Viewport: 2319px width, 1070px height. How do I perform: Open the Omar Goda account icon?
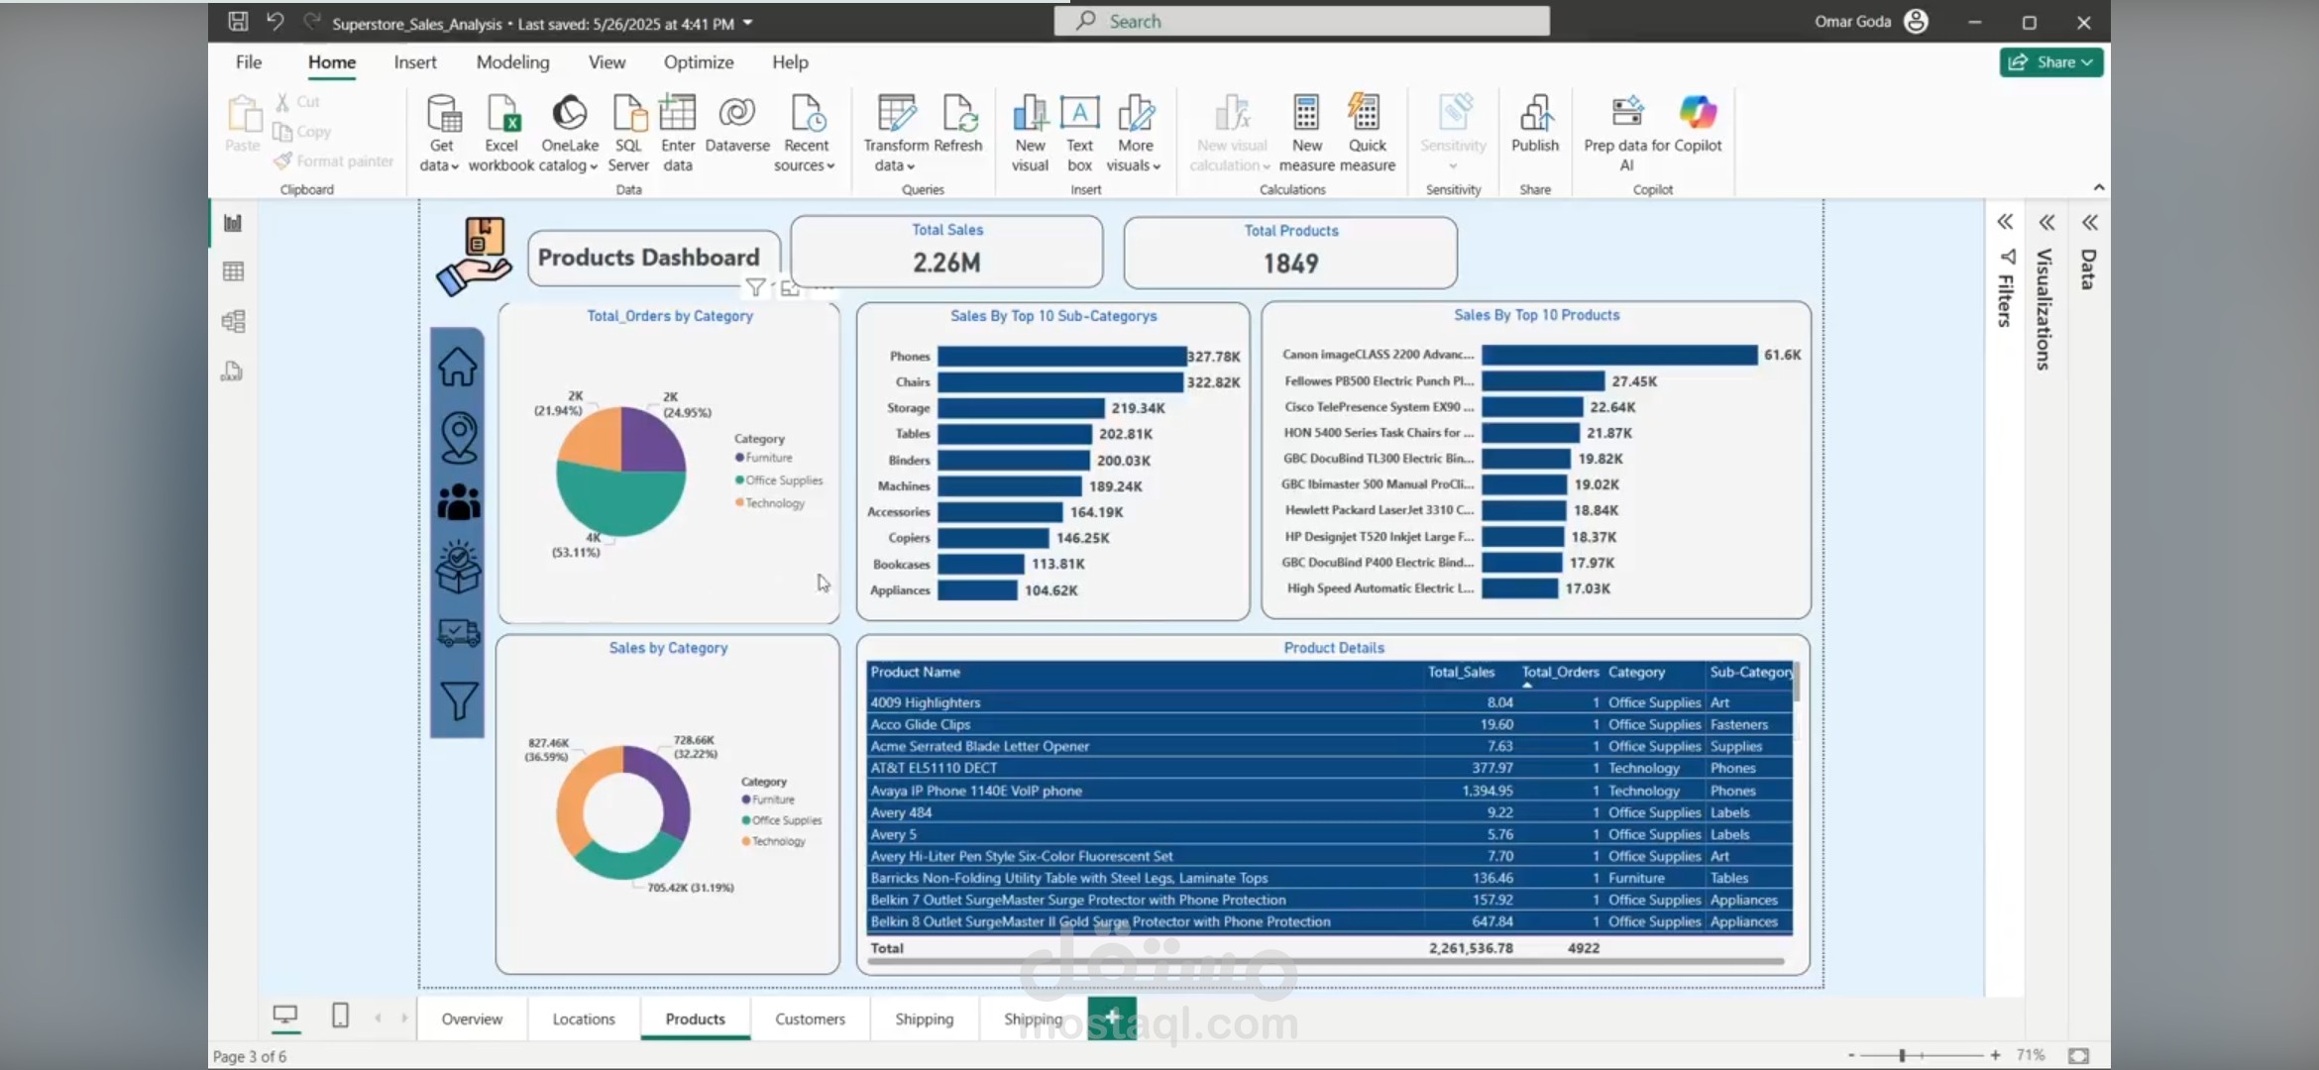tap(1917, 21)
